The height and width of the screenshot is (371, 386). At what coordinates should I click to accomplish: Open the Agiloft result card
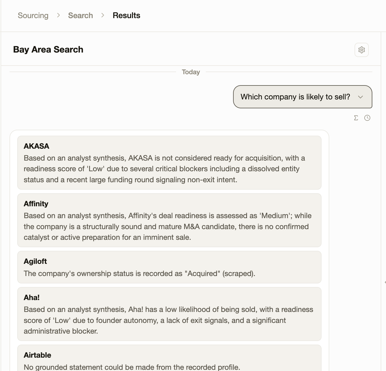click(x=169, y=267)
